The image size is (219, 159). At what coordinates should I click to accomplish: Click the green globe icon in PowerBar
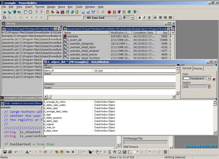[x=129, y=12]
